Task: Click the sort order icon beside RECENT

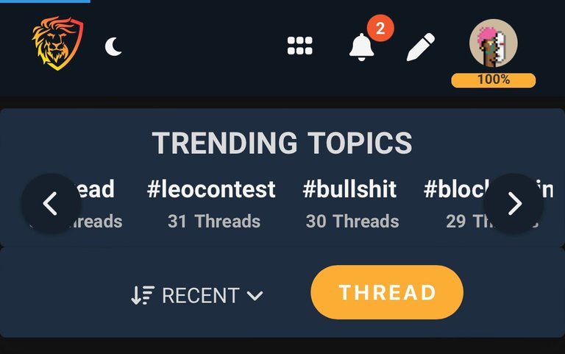Action: (143, 296)
